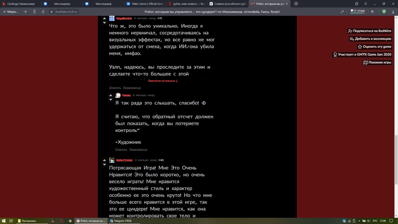Open 'Похожие игры' button

377,63
